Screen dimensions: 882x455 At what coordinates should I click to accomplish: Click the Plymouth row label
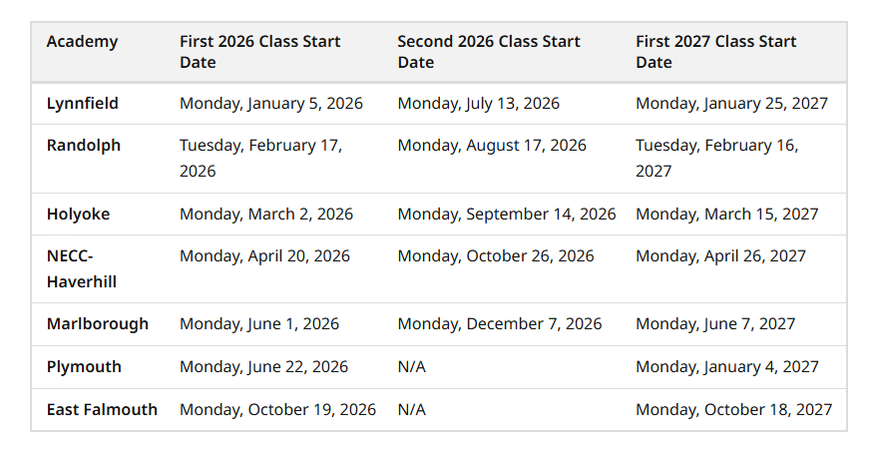tap(84, 366)
